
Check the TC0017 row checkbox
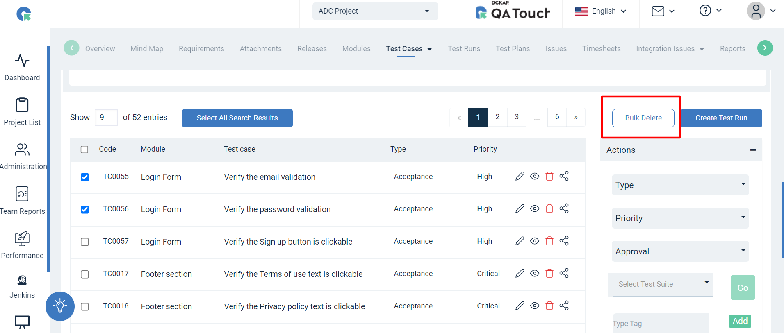(85, 274)
